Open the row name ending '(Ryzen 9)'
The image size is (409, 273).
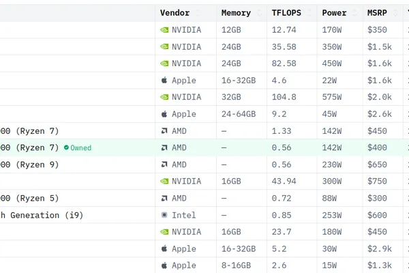(x=29, y=164)
